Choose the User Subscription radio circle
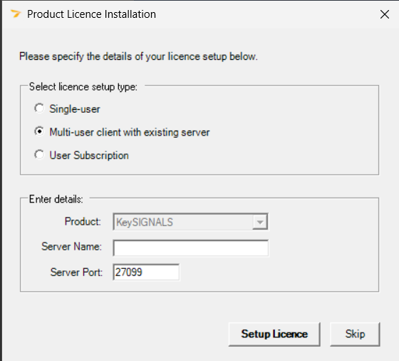Screen dimensions: 399x361 point(39,155)
